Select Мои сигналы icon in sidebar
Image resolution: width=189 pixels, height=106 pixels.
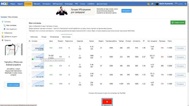pos(5,26)
